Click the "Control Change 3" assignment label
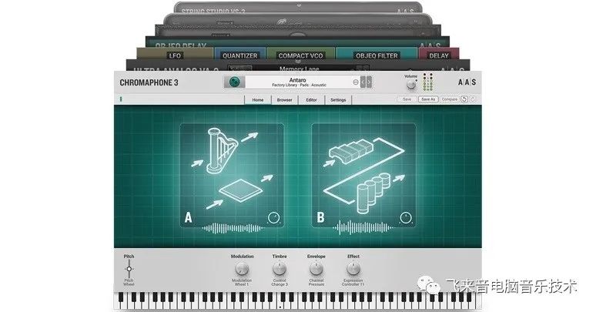 pos(280,282)
